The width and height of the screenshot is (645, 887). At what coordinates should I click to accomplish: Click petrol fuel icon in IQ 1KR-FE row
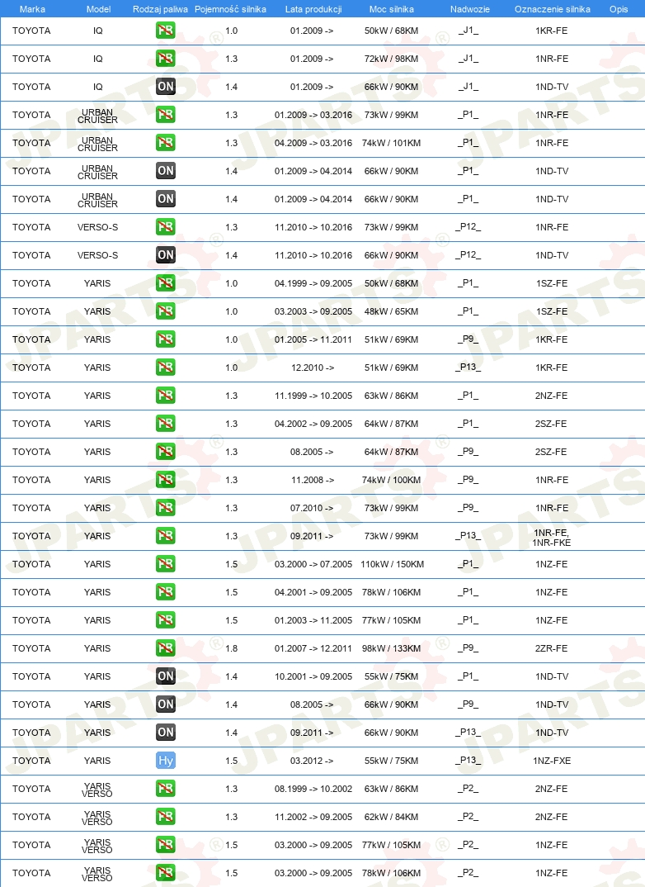tap(166, 31)
